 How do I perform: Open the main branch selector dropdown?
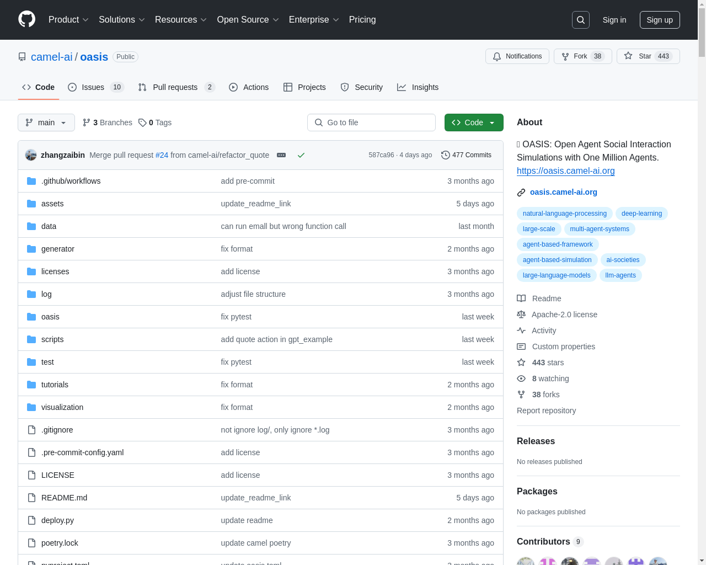coord(46,122)
